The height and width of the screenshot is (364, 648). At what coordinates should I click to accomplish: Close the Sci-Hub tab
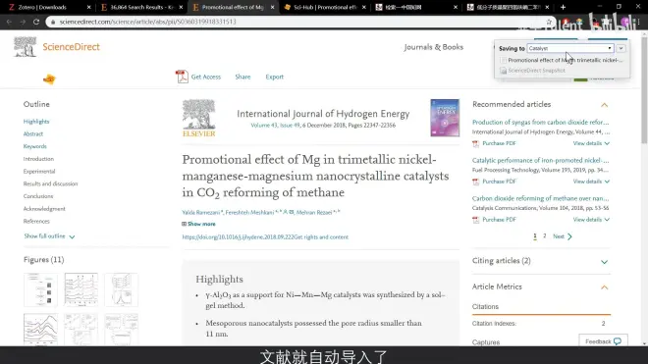pyautogui.click(x=363, y=7)
